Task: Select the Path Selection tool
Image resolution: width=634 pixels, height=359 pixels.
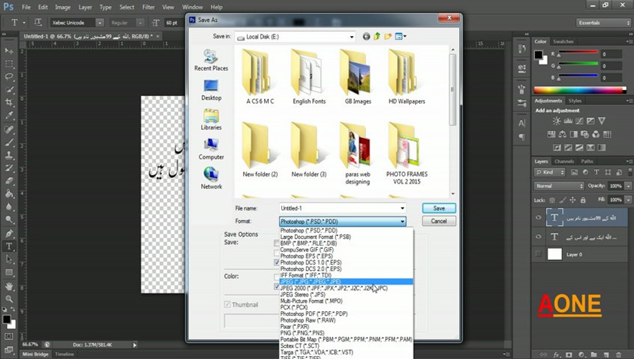Action: click(x=9, y=259)
